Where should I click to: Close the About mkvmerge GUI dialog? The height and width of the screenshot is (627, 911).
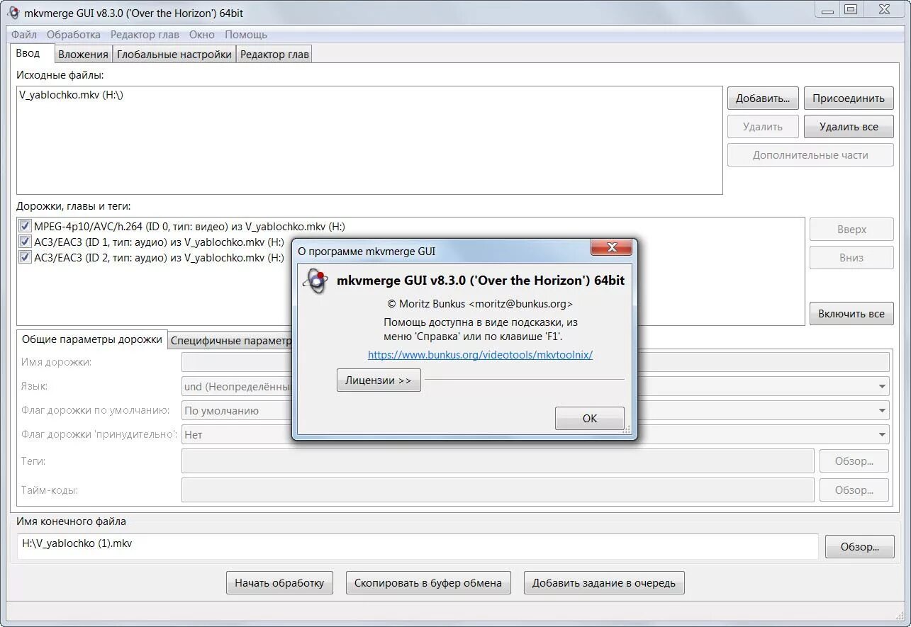612,247
